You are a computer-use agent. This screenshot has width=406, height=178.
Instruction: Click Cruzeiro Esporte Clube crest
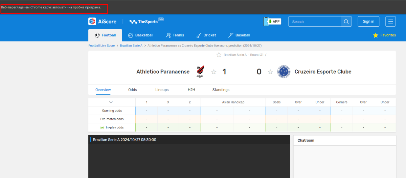(284, 71)
